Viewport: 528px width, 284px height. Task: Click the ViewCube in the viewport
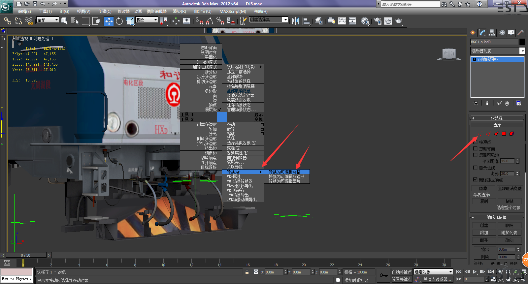pos(449,54)
